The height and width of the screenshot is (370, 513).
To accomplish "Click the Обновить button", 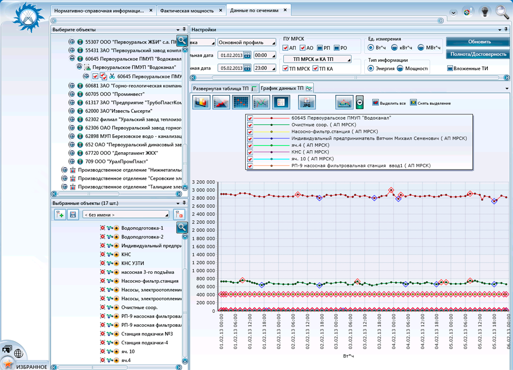I will [x=479, y=42].
